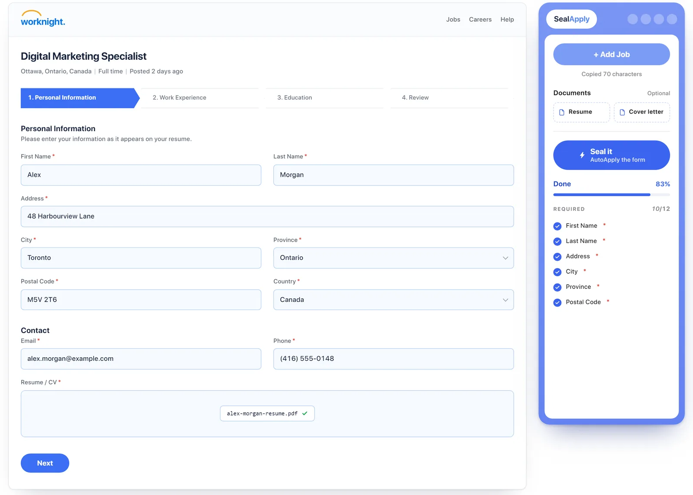Click the SealApply logo badge

(571, 19)
